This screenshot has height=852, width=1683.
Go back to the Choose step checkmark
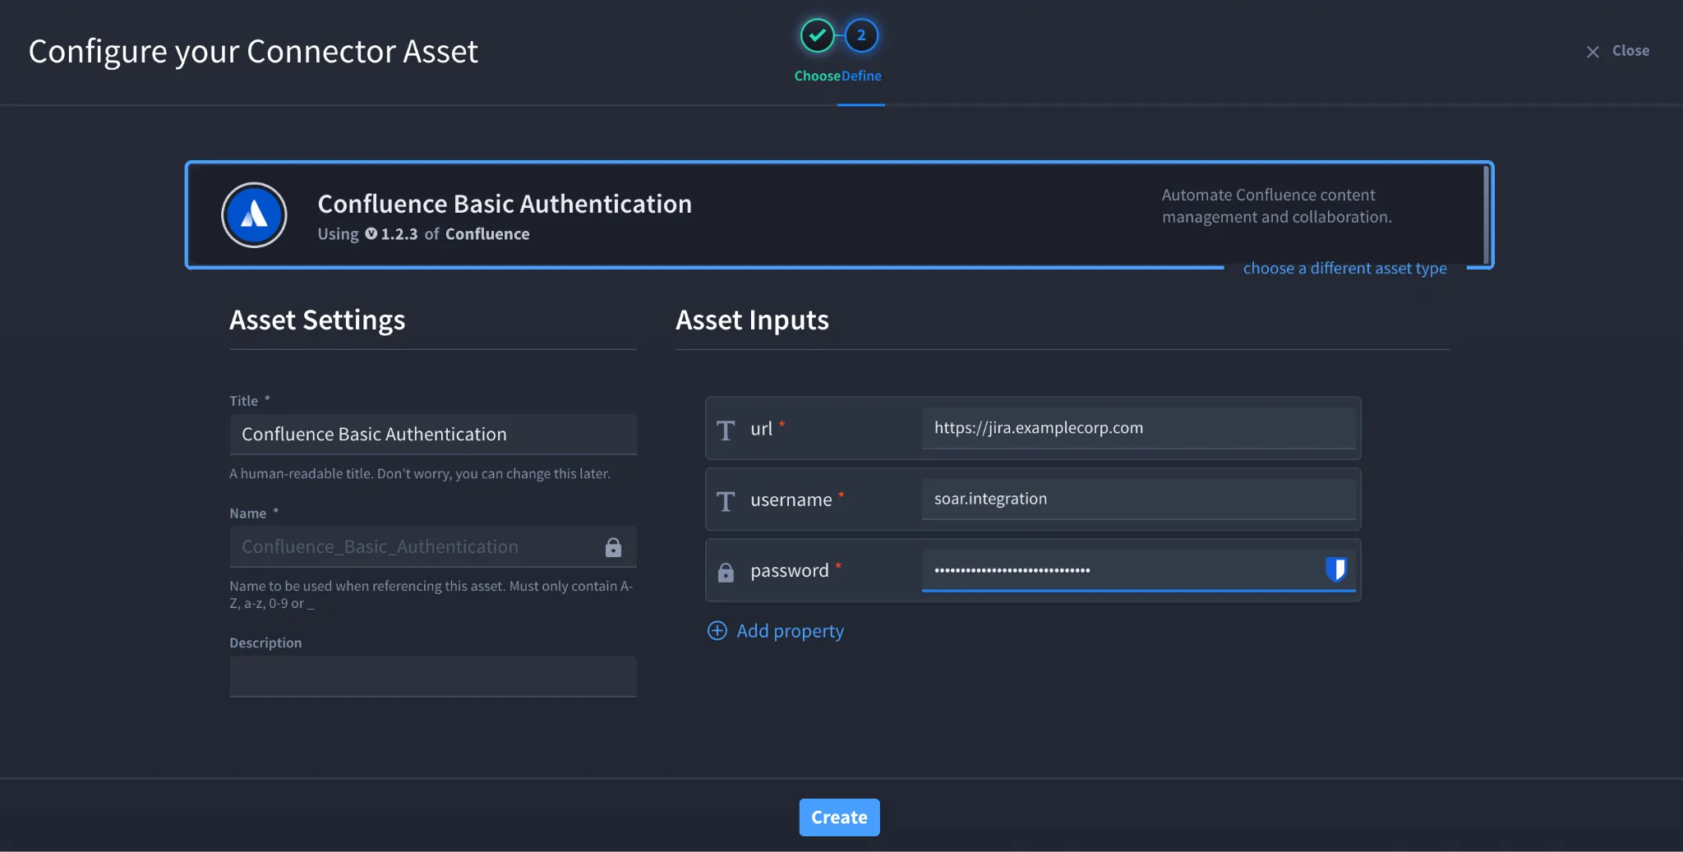pos(818,35)
